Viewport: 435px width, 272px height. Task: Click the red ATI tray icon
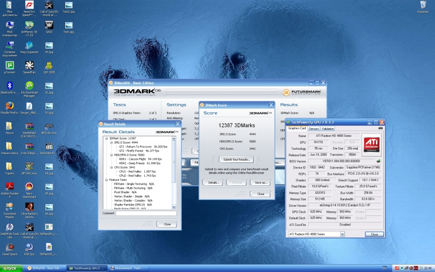(397, 268)
